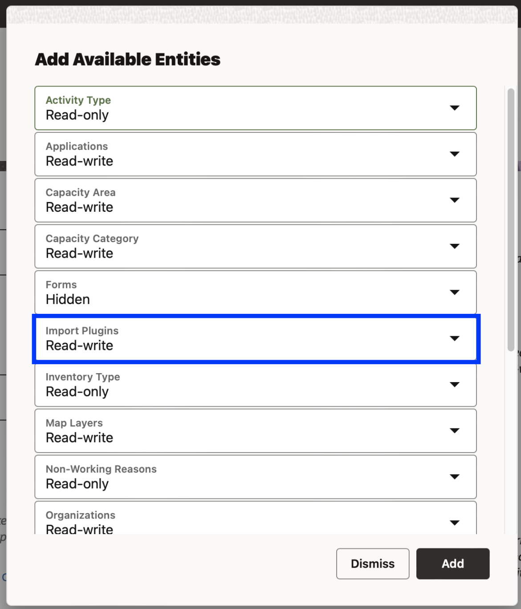Click the Non-Working Reasons dropdown arrow
This screenshot has width=521, height=609.
(454, 477)
